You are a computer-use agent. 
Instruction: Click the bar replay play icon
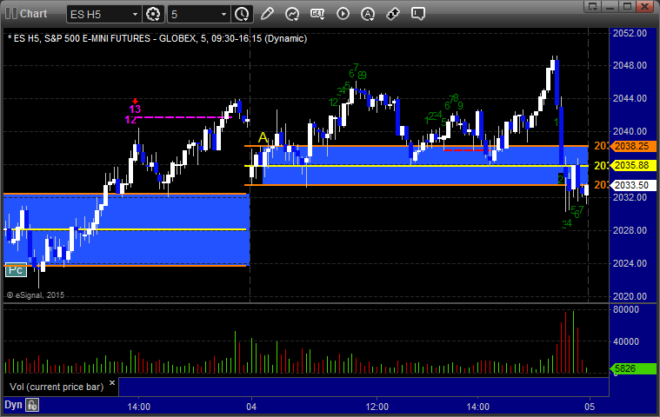[343, 14]
